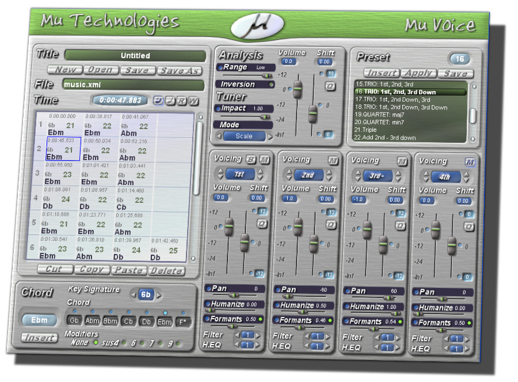
Task: Click the up arrow right of the 4th voicing selector
Action: click(466, 173)
